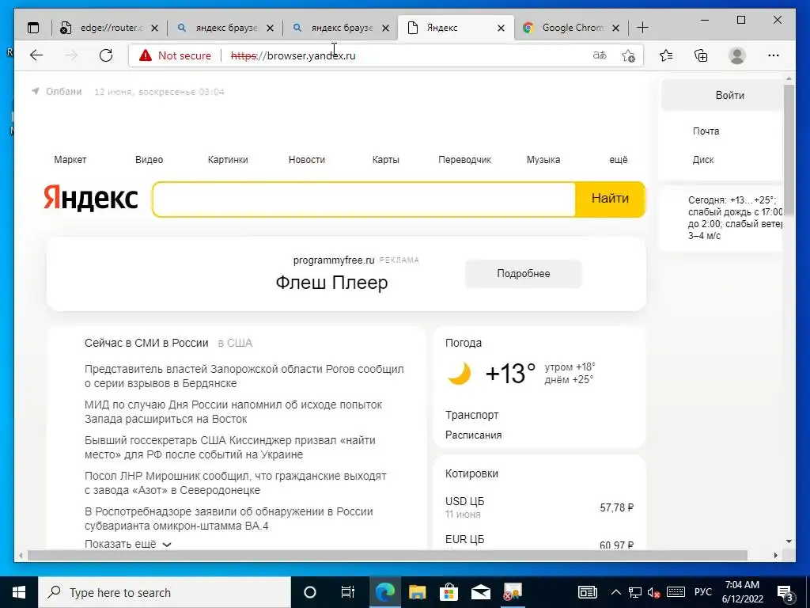This screenshot has height=608, width=810.
Task: Switch to the Google Chrome tab
Action: 572,28
